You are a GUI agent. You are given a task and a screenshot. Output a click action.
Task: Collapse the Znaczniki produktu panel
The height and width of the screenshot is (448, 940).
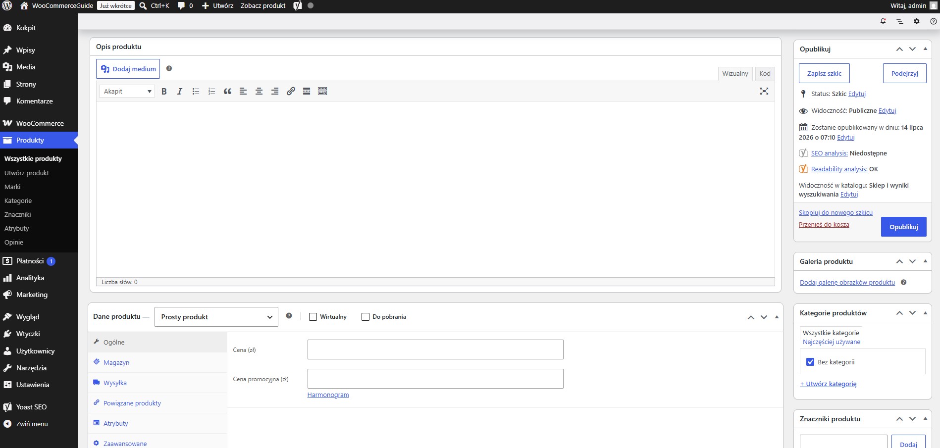pos(925,418)
